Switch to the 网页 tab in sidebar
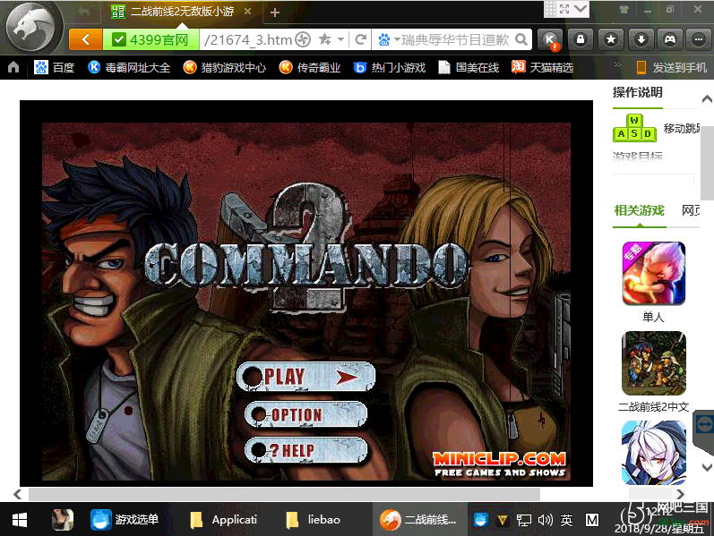 [691, 210]
